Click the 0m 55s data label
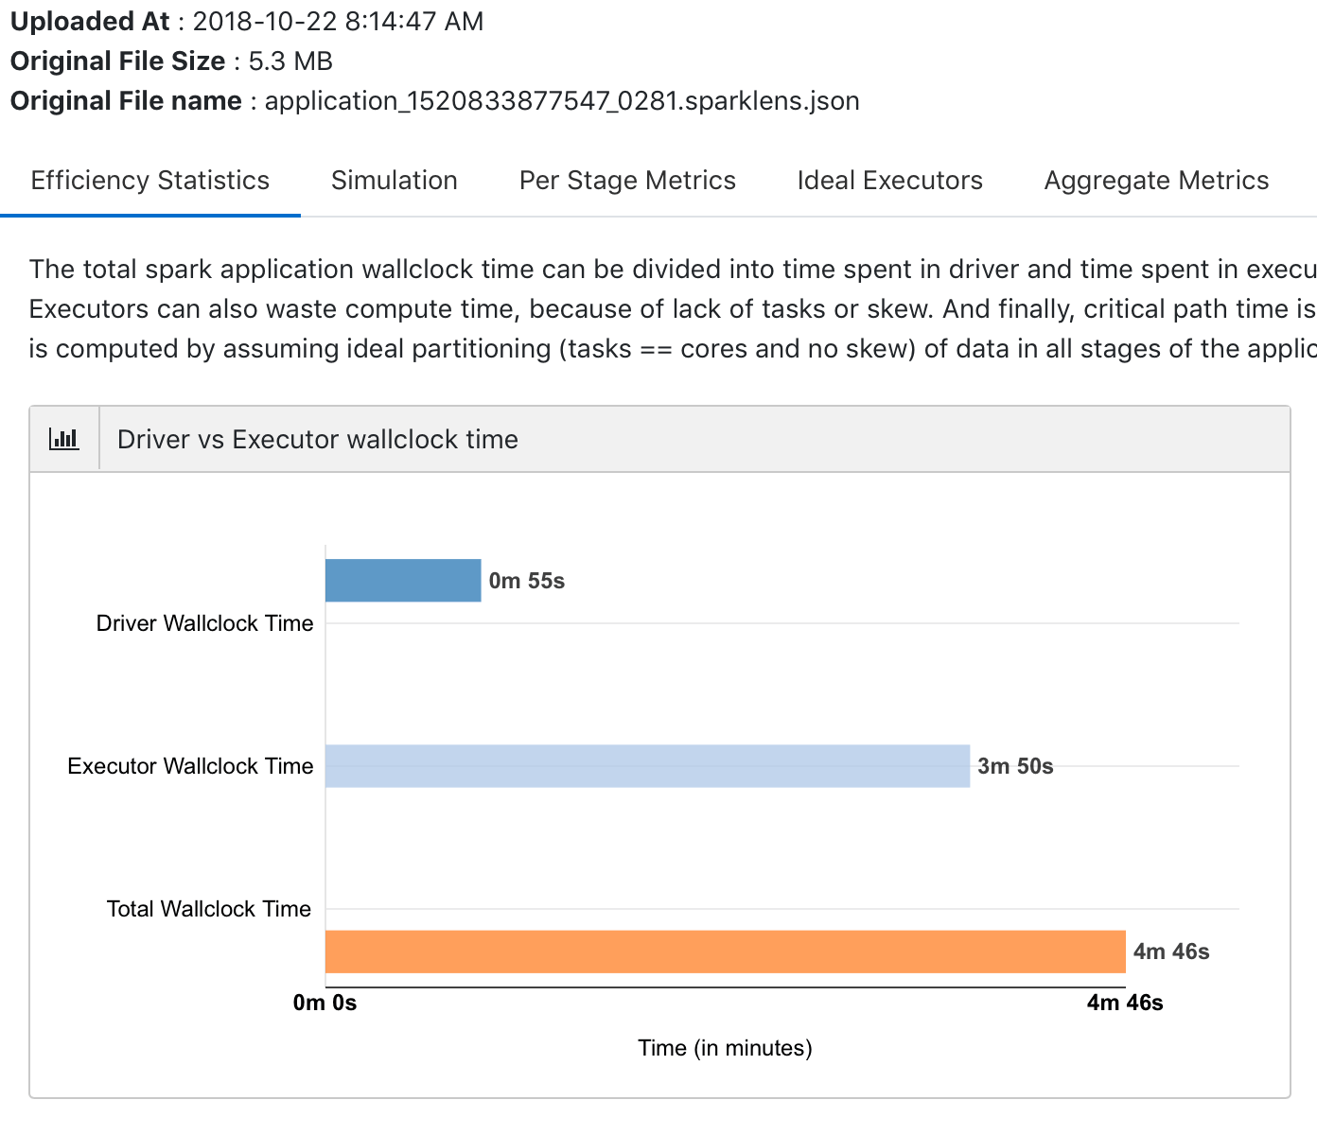1317x1135 pixels. click(527, 581)
